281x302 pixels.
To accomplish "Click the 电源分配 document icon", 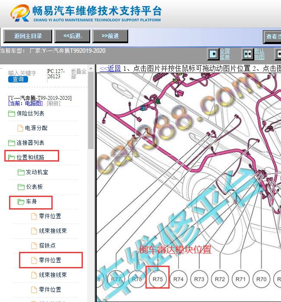I will click(x=20, y=128).
